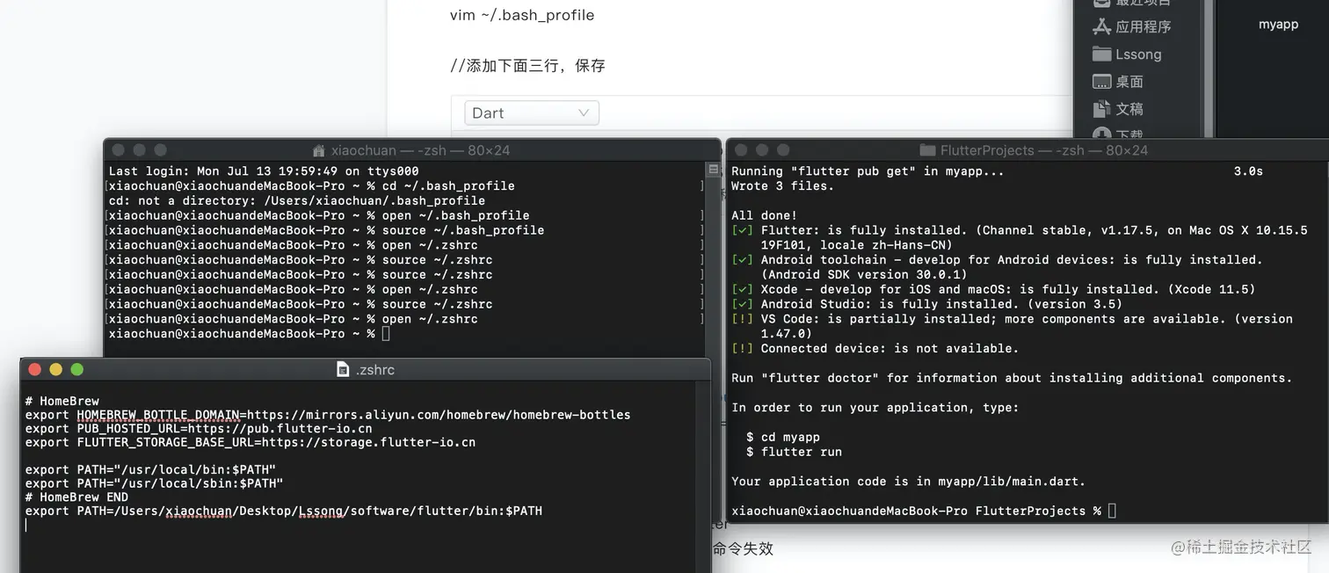Image resolution: width=1329 pixels, height=573 pixels.
Task: Click the document icon in .zshrc title bar
Action: [344, 369]
